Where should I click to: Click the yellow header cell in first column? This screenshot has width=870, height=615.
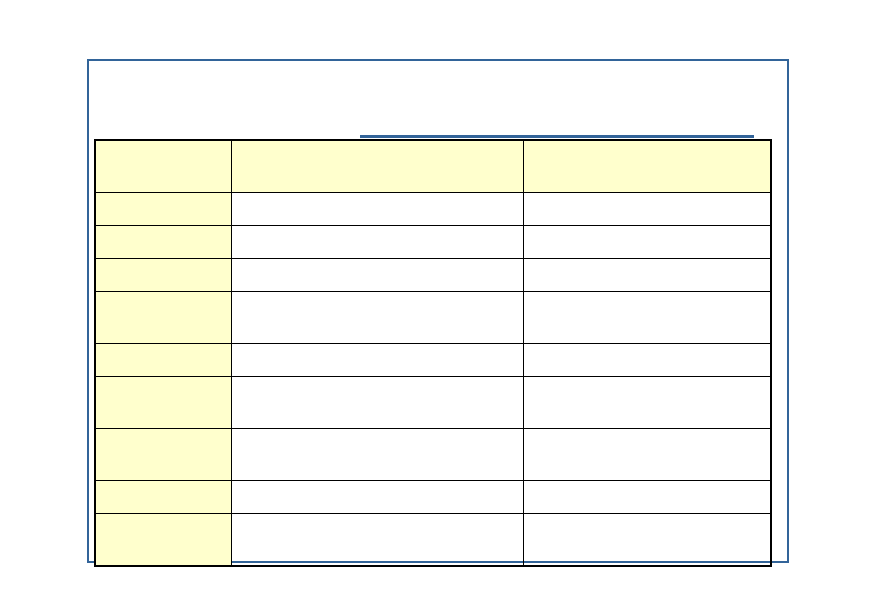[163, 166]
